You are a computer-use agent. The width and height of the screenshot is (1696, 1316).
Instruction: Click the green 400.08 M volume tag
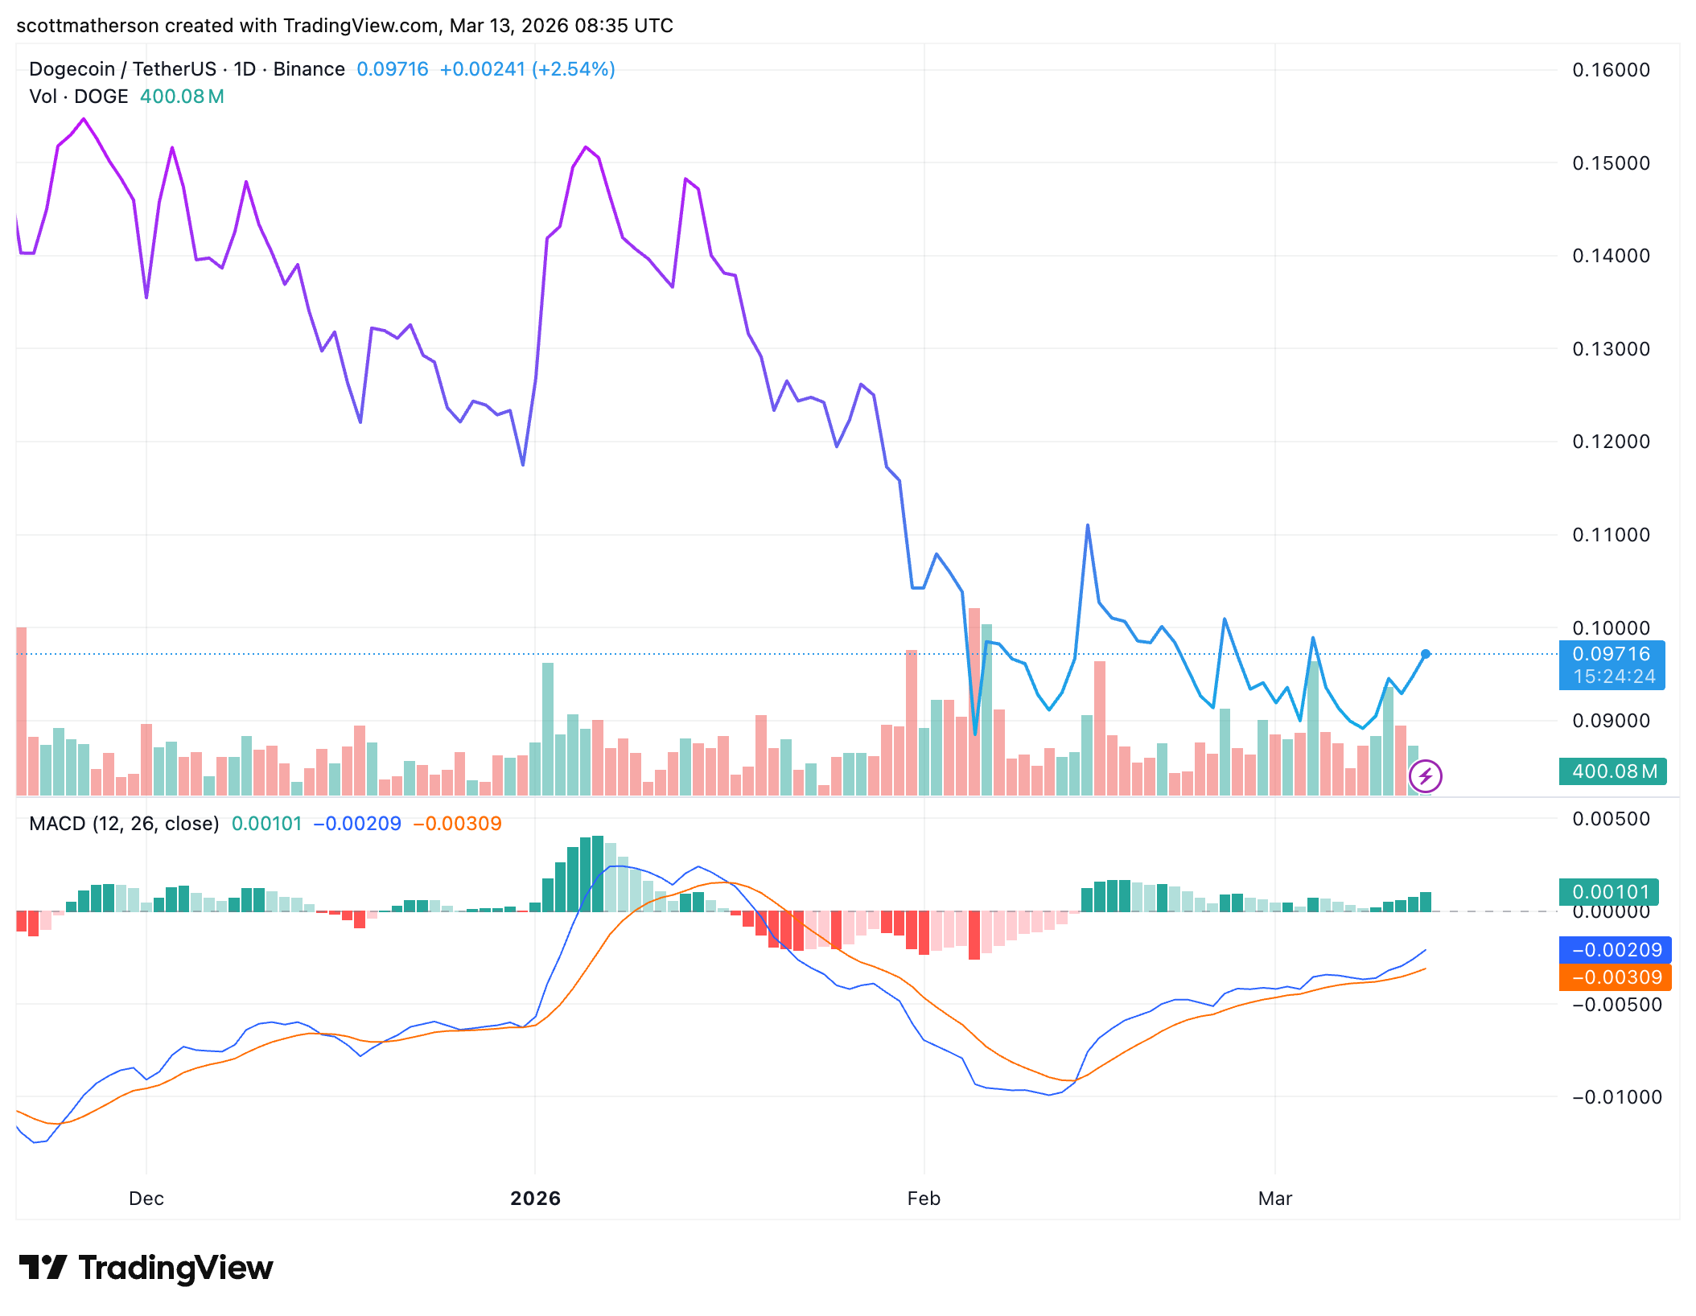[x=1612, y=771]
